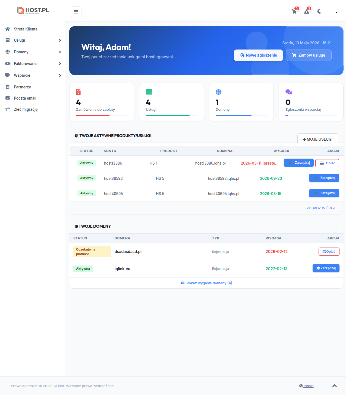Image resolution: width=346 pixels, height=395 pixels.
Task: Click account name host40695
Action: click(113, 194)
